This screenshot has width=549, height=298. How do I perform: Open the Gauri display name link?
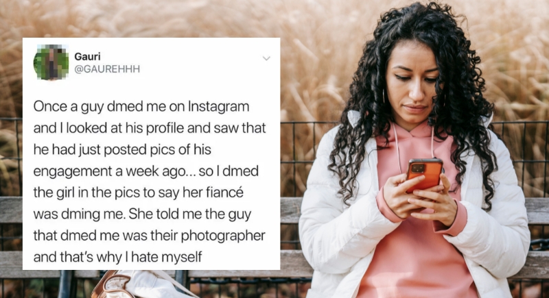coord(88,56)
